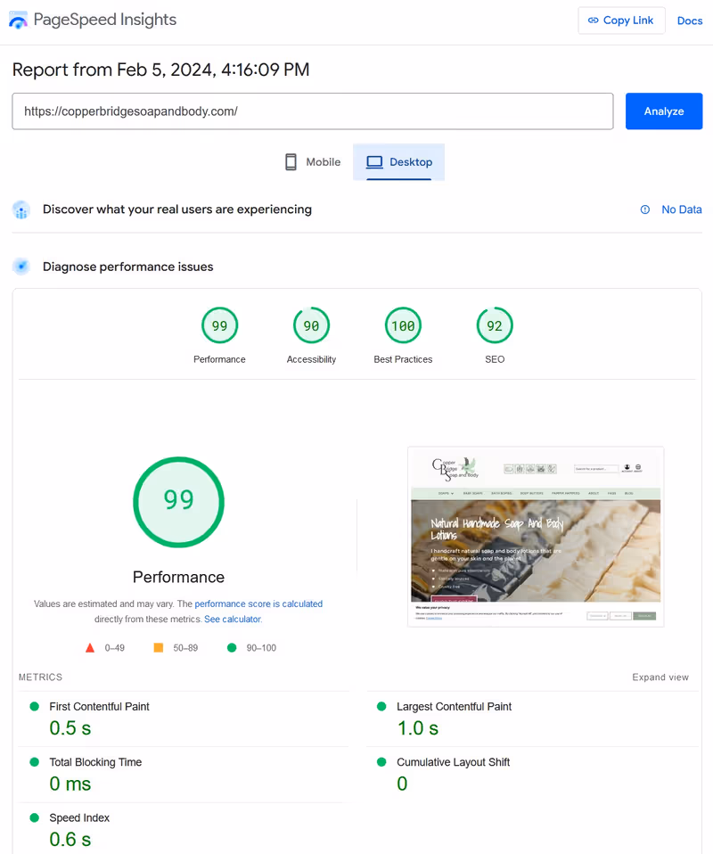This screenshot has width=713, height=854.
Task: Click the large 99 Performance gauge
Action: [178, 501]
